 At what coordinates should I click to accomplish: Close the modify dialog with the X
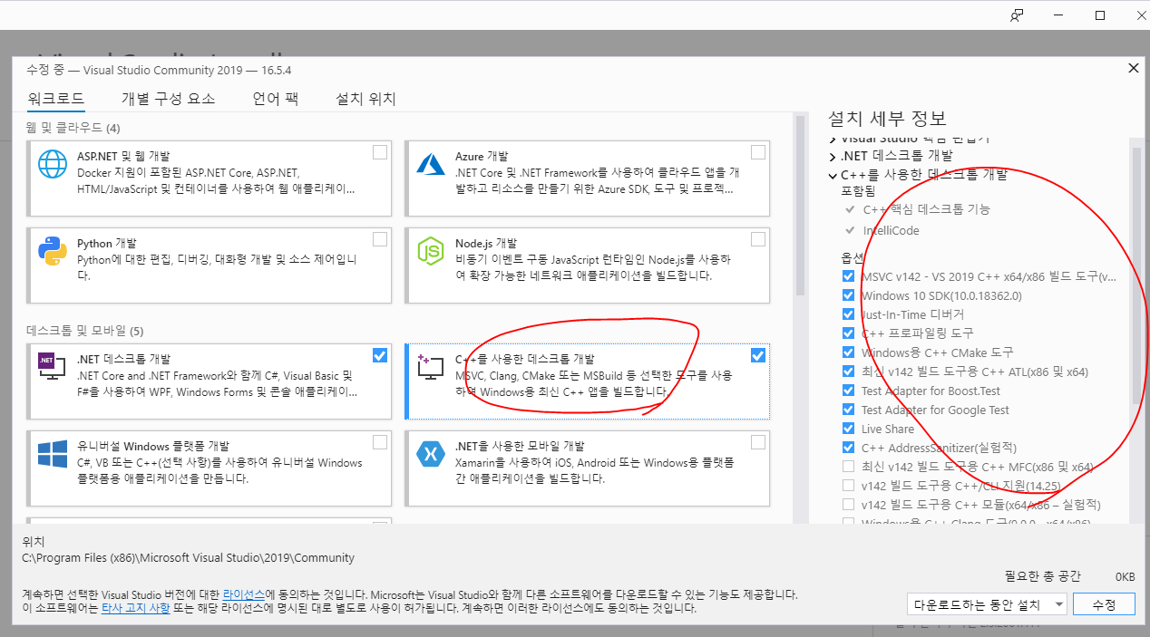point(1133,68)
